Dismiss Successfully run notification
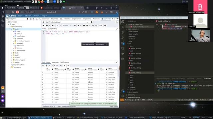Screen dimensions: 213x119 point(115,104)
